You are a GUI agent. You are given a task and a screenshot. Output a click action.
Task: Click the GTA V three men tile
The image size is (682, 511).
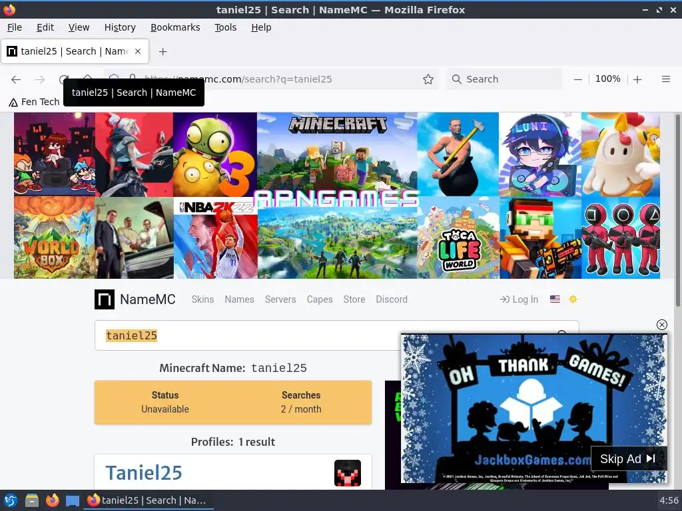[x=135, y=238]
